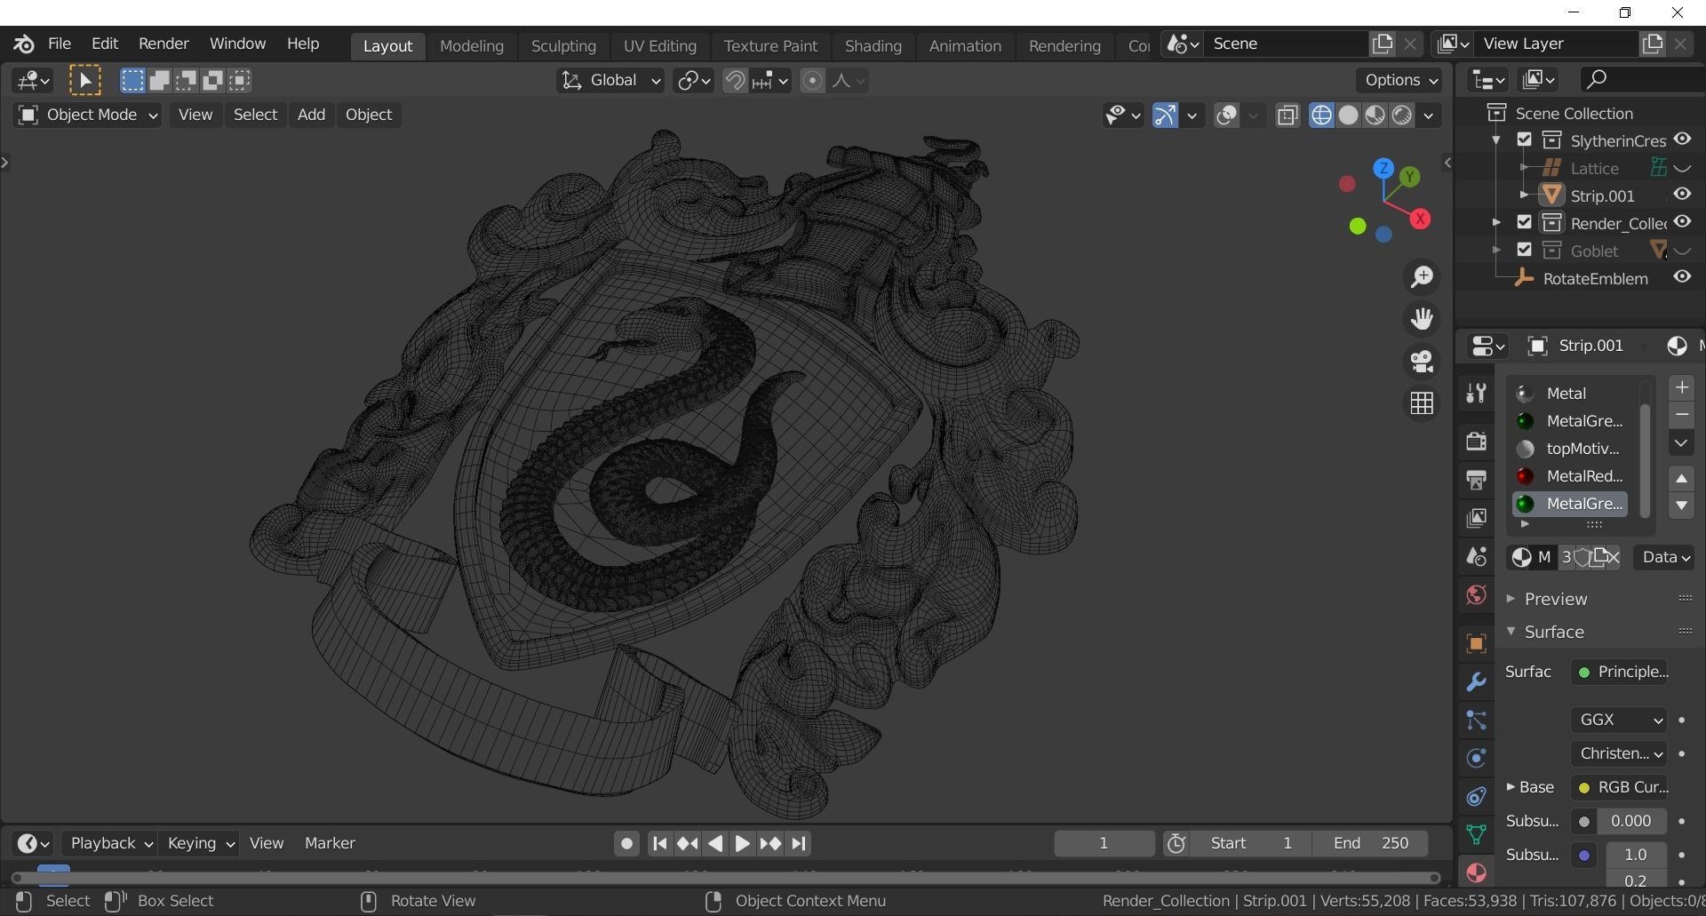This screenshot has width=1706, height=916.
Task: Open the timeline editor type selector
Action: (34, 843)
